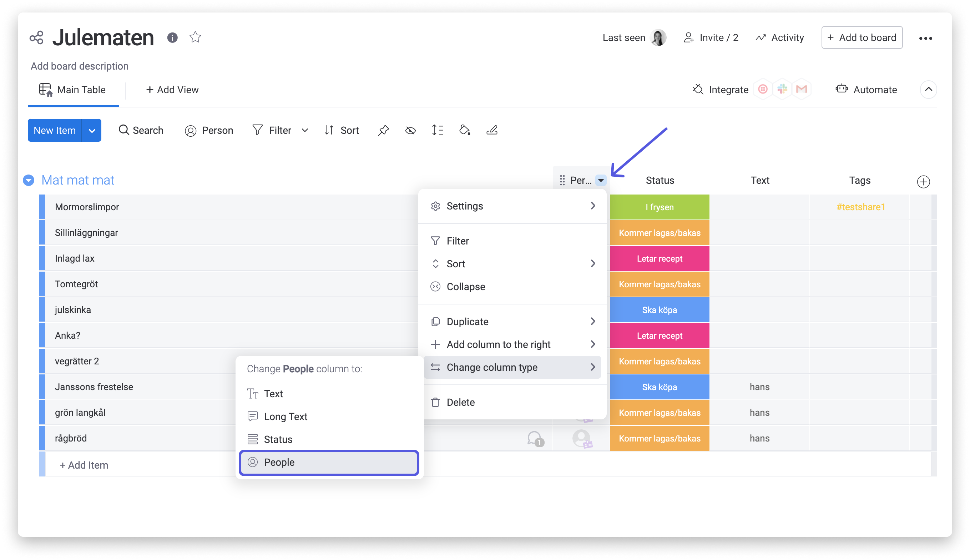Open Sort submenu in column menu

pos(512,264)
